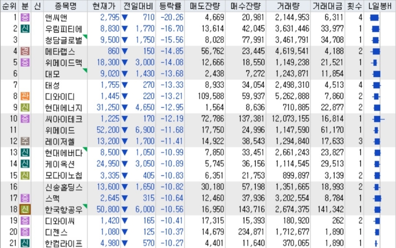Click the candlestick mini chart for 앤씨앤
Image resolution: width=396 pixels, height=248 pixels.
pos(374,18)
